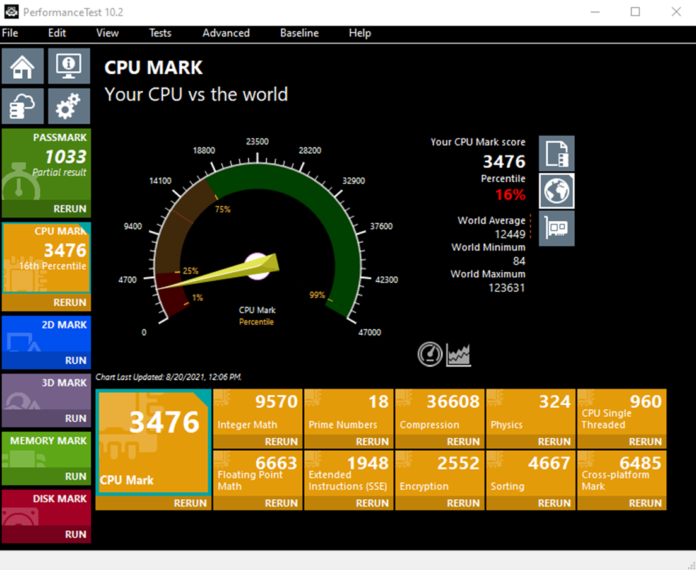Click the red 16% percentile value

[510, 194]
